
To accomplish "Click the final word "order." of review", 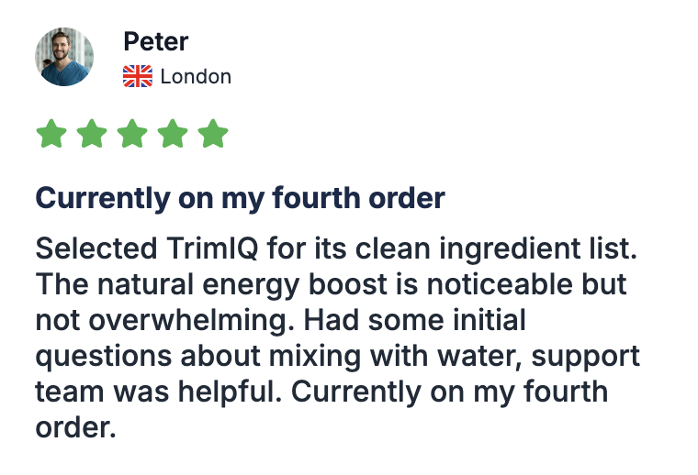I will [x=75, y=427].
